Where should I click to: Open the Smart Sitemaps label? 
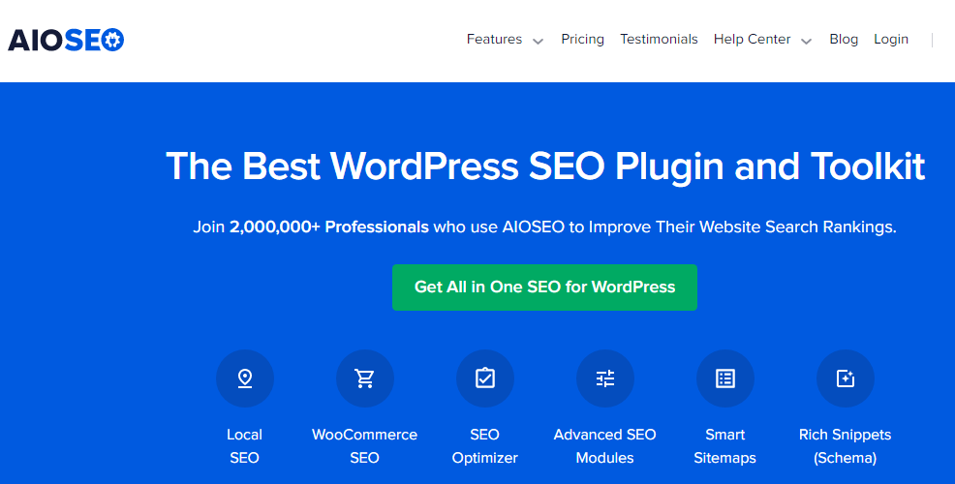[x=724, y=445]
